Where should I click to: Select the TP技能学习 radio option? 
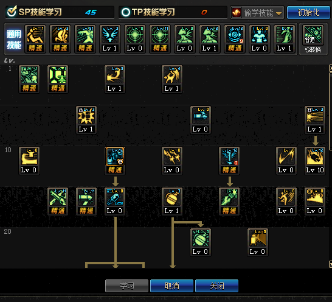[125, 12]
